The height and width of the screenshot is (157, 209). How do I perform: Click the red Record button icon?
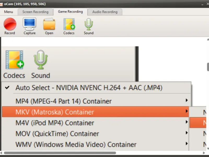point(10,24)
